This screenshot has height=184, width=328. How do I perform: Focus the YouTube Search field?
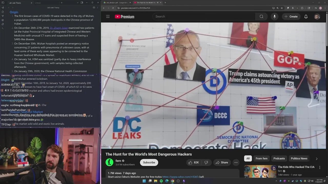click(204, 17)
